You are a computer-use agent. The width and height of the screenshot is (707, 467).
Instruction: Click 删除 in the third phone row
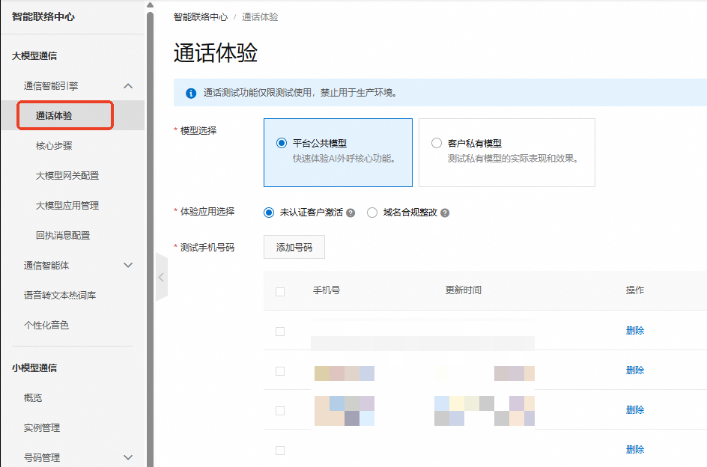click(635, 410)
